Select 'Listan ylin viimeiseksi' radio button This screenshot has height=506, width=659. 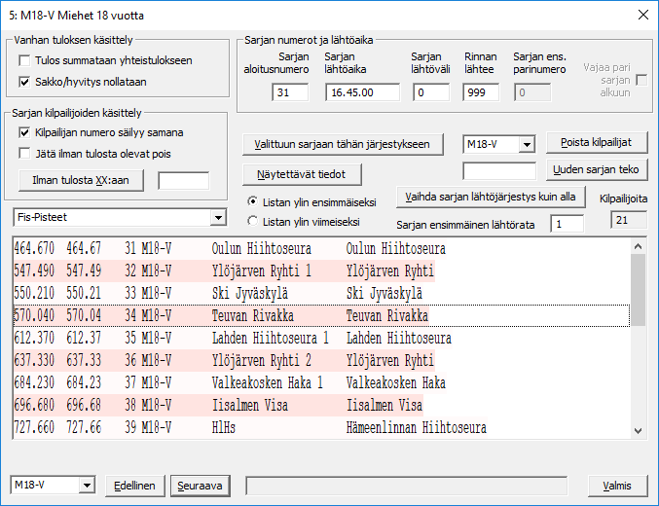click(x=254, y=221)
